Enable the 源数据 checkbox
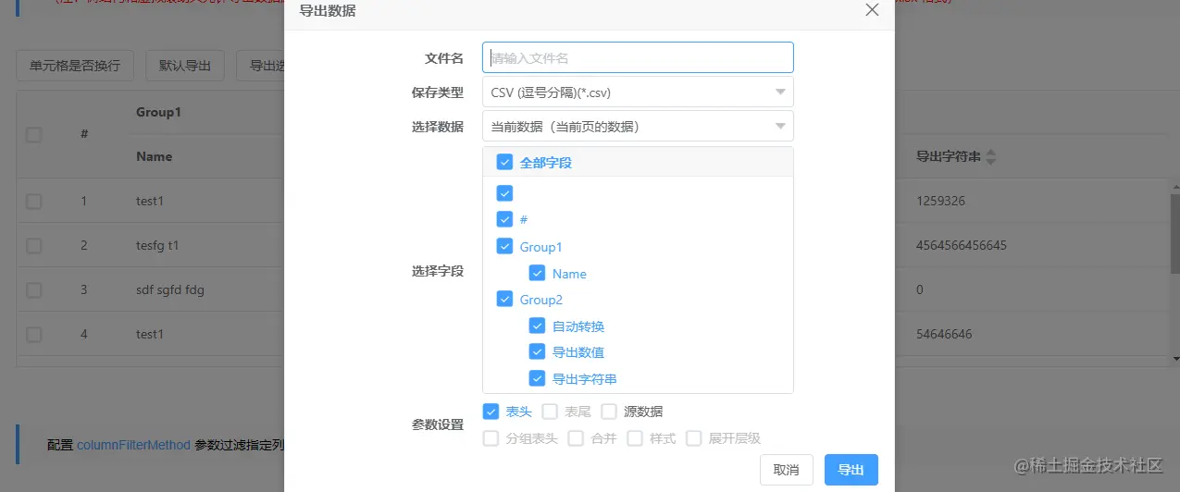The height and width of the screenshot is (492, 1180). pos(609,412)
